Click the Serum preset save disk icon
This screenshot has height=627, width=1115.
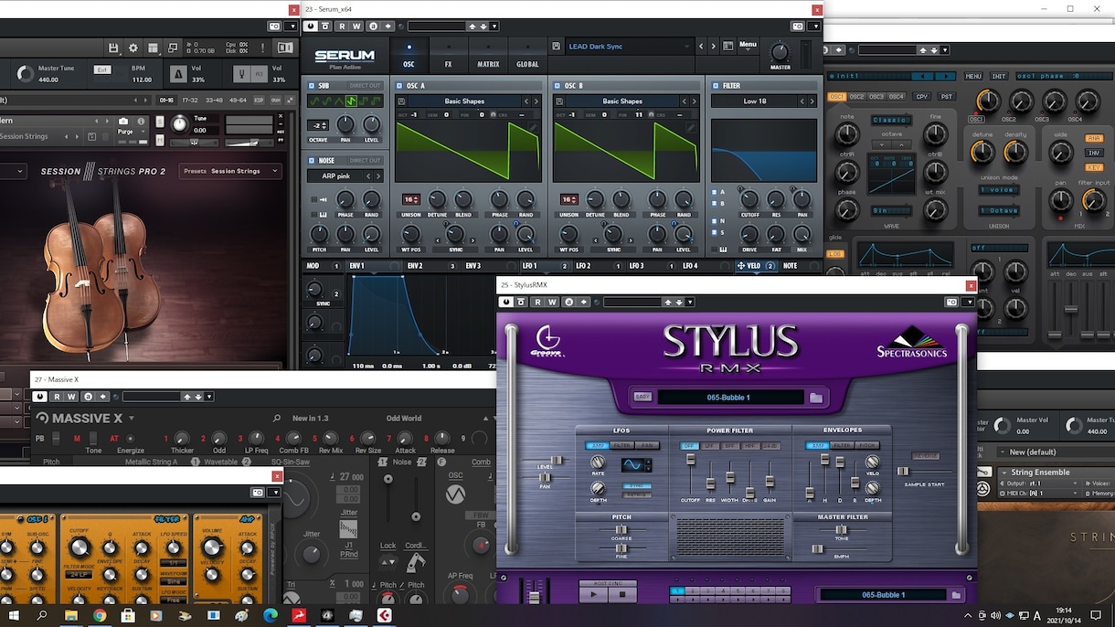[x=557, y=46]
